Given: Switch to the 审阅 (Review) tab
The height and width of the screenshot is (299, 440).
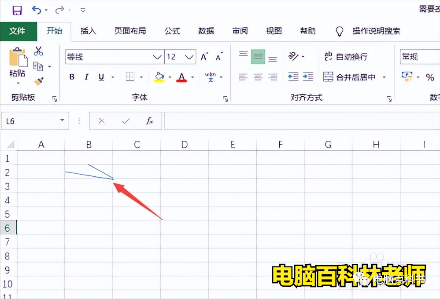Looking at the screenshot, I should pos(240,31).
